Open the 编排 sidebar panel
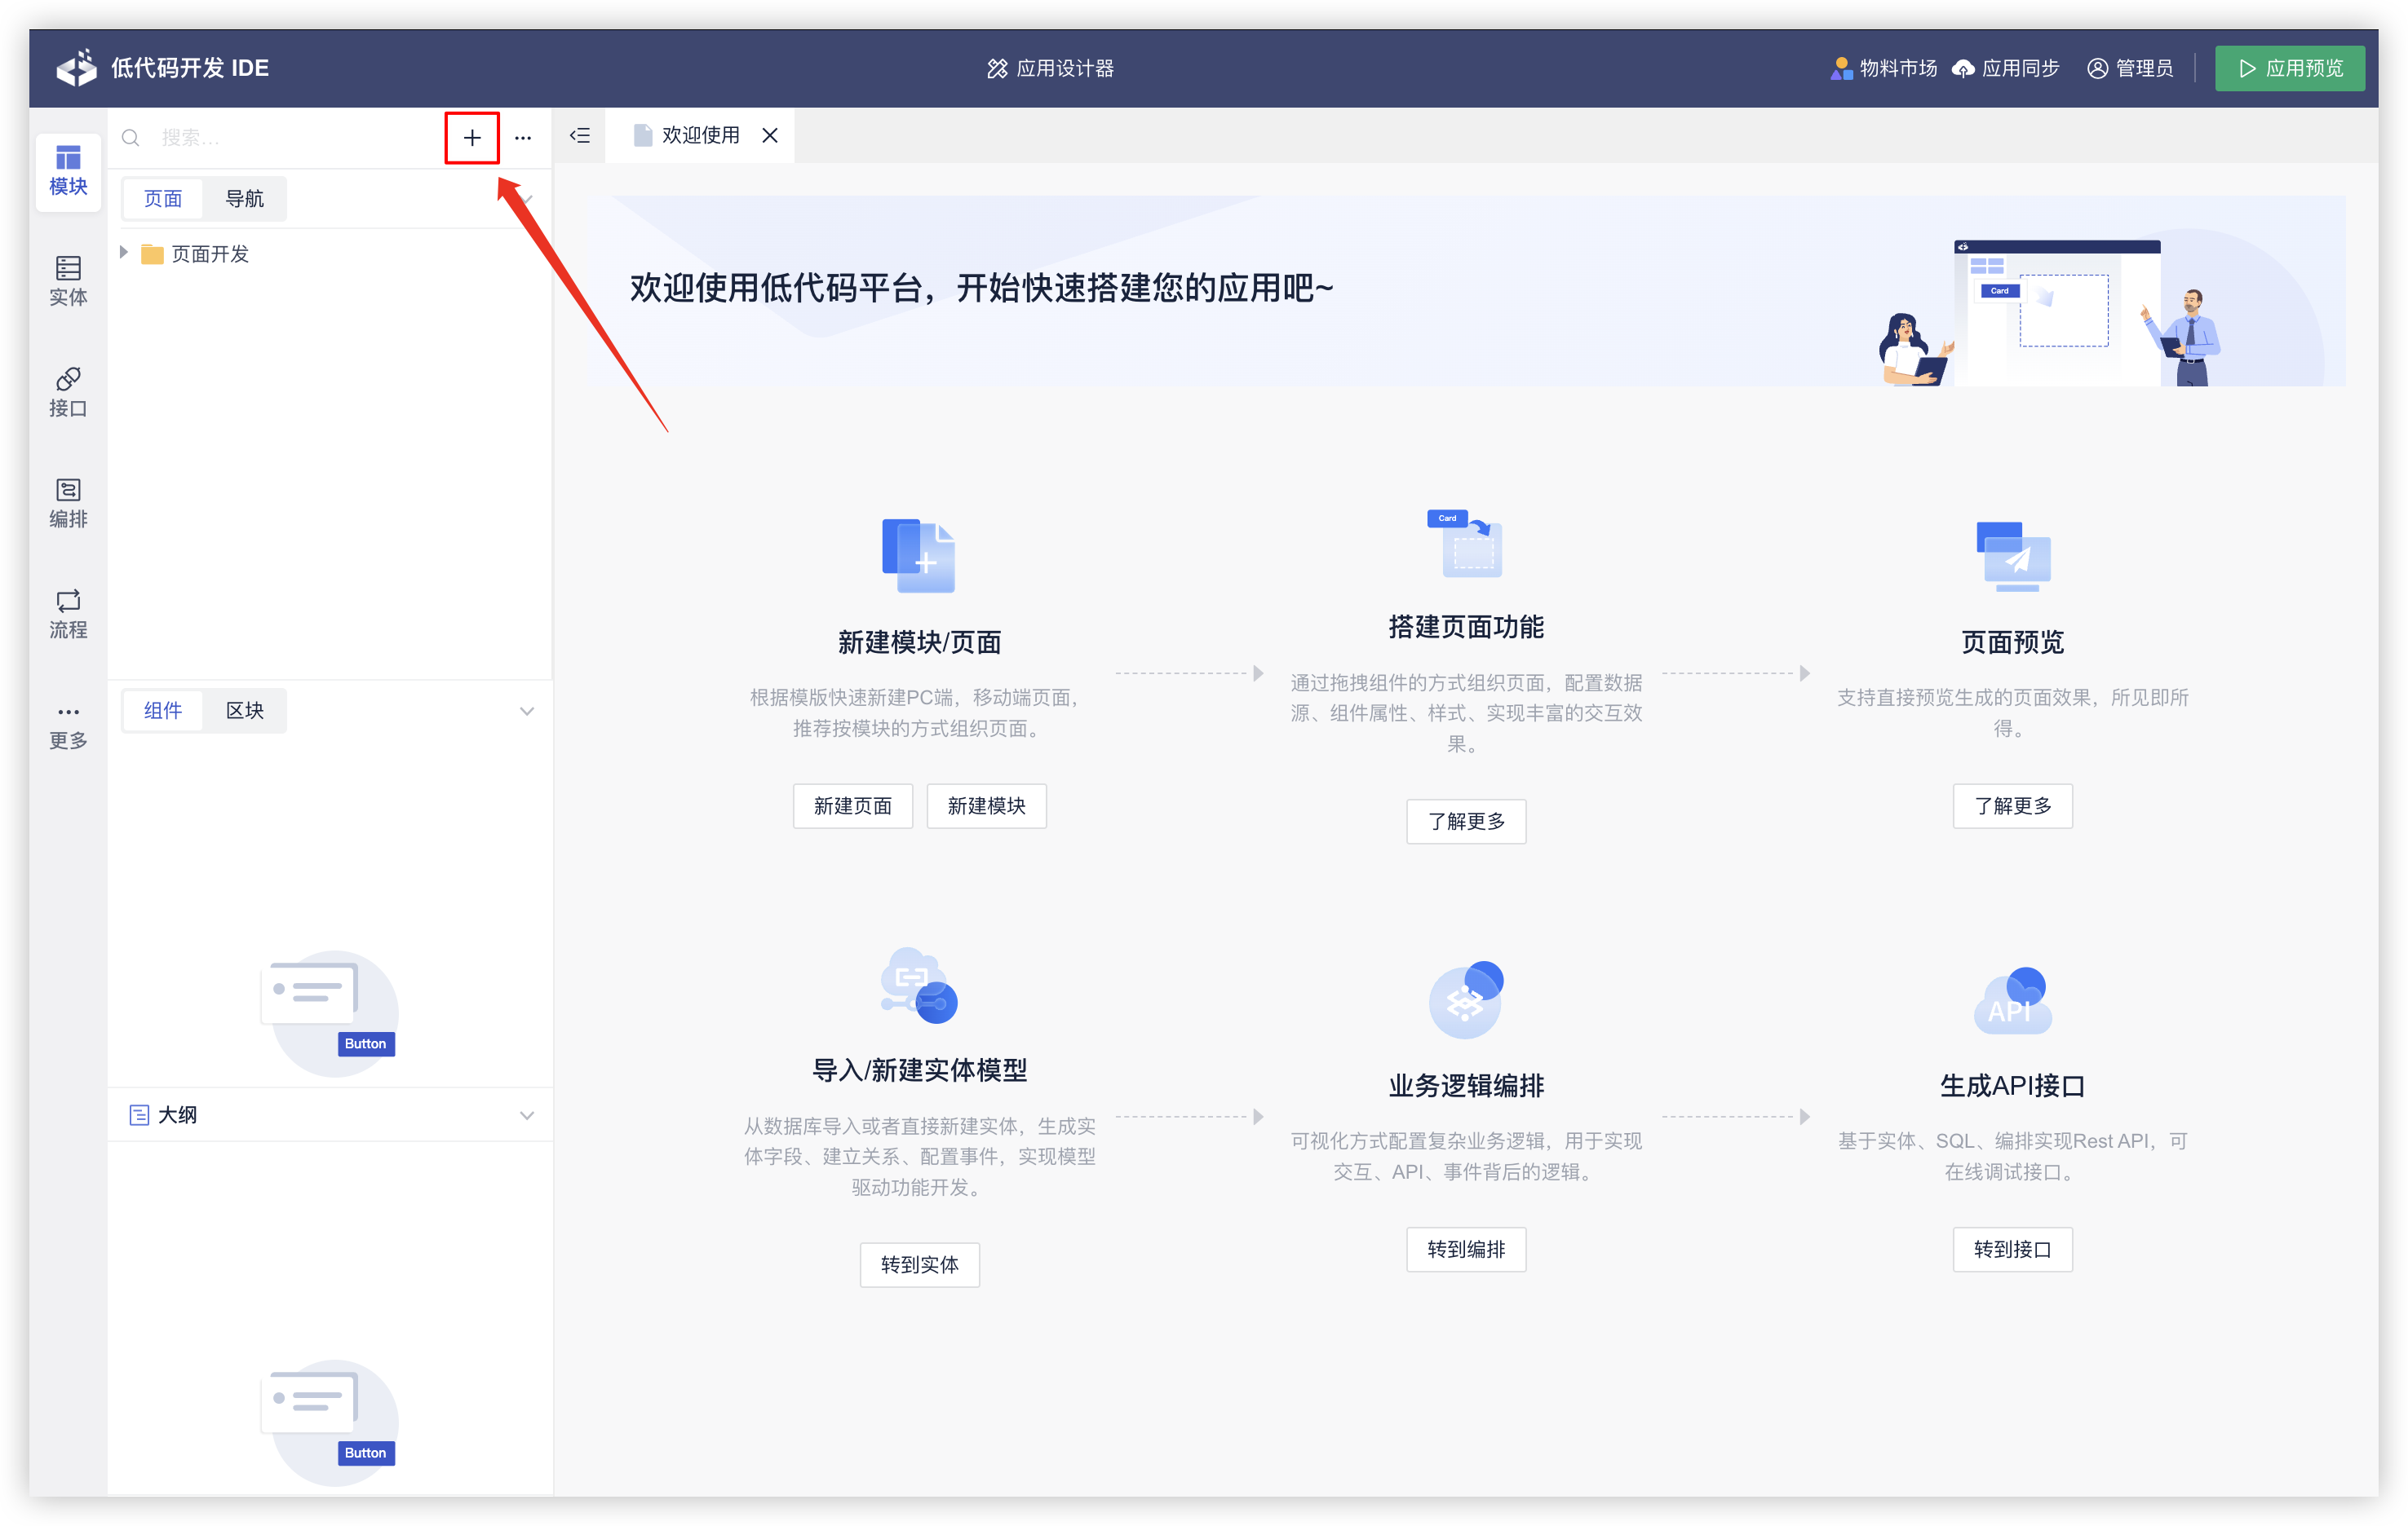Viewport: 2408px width, 1526px height. point(68,503)
